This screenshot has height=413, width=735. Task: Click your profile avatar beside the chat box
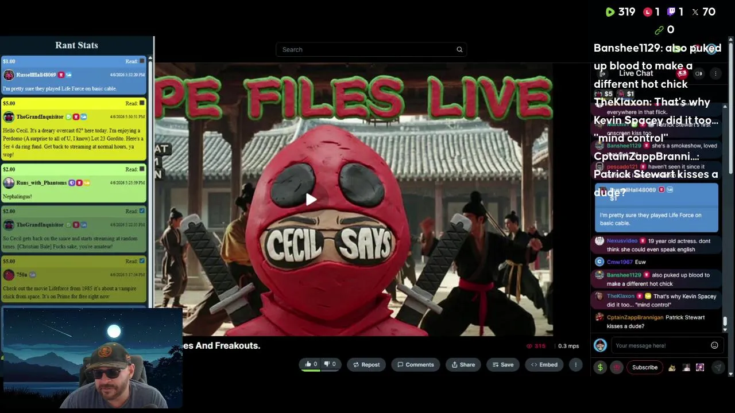[x=600, y=345]
